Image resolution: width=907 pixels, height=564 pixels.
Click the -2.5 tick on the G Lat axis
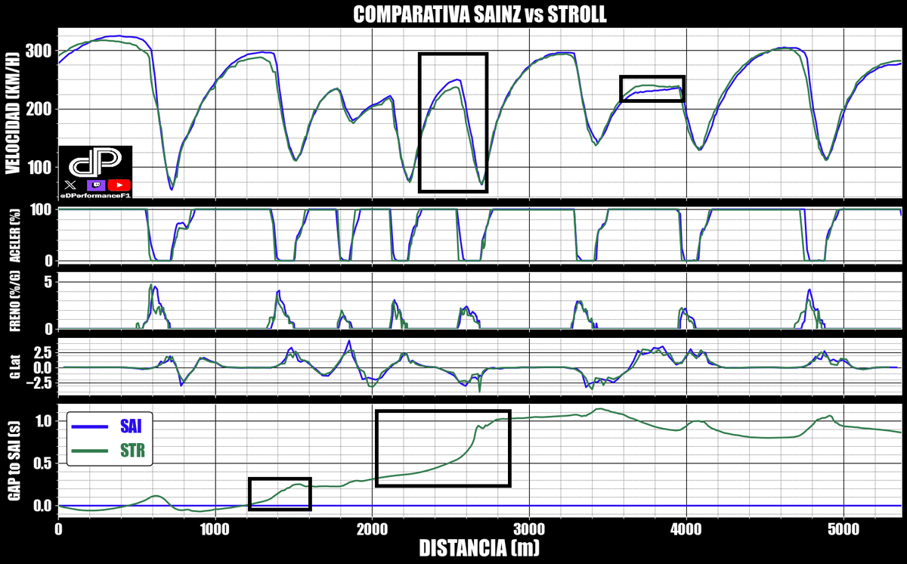click(39, 383)
